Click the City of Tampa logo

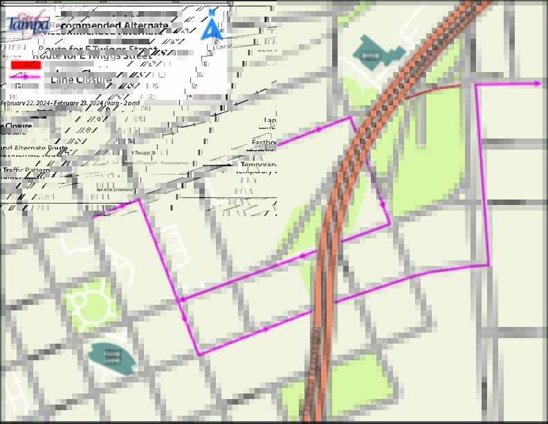(28, 24)
